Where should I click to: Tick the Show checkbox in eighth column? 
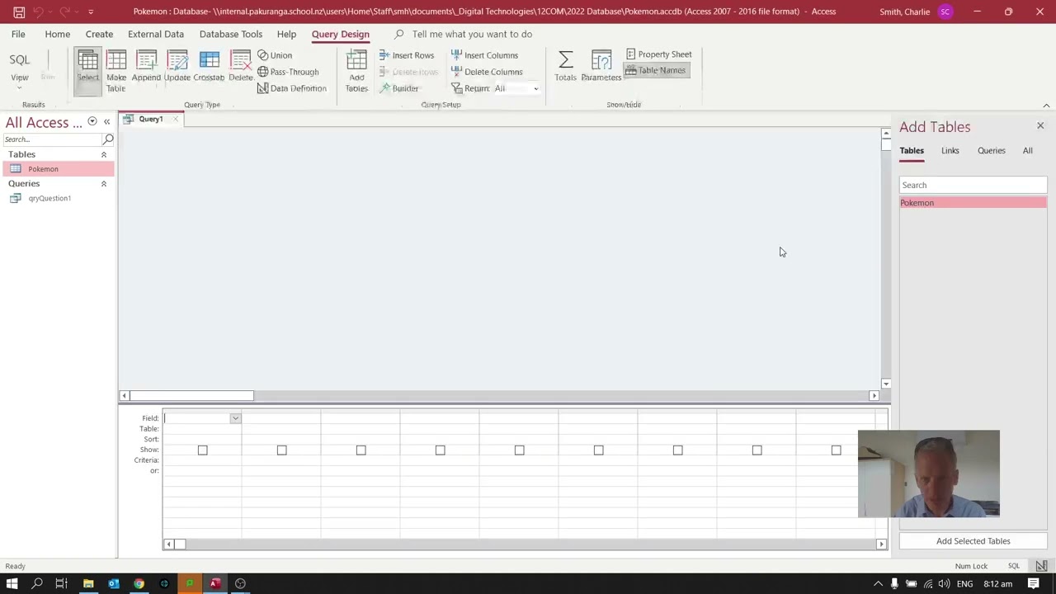click(757, 450)
